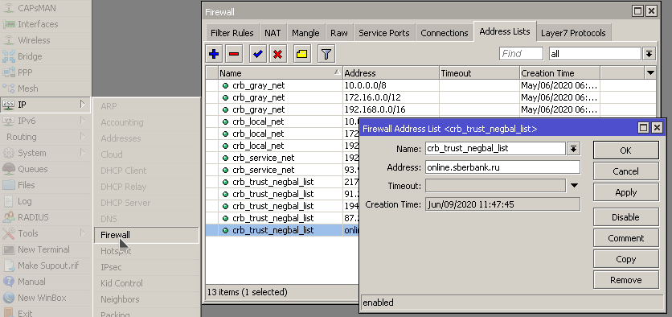Sort by the Name column header
Image resolution: width=672 pixels, height=317 pixels.
(x=281, y=73)
